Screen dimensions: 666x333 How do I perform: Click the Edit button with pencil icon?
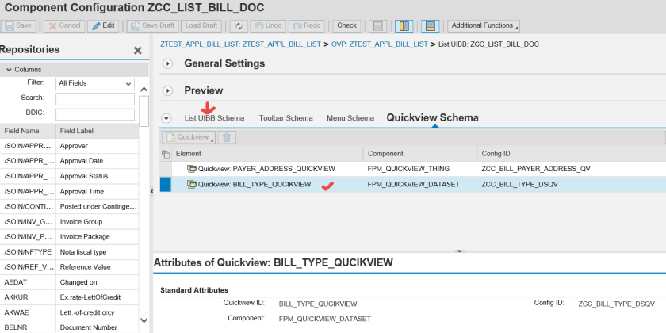point(103,25)
